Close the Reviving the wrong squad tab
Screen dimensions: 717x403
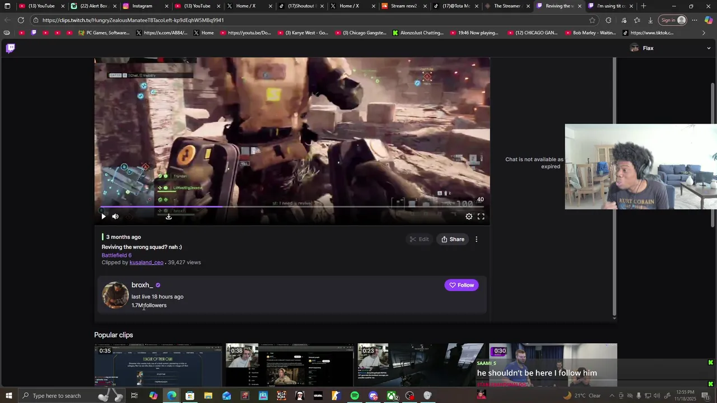point(580,6)
